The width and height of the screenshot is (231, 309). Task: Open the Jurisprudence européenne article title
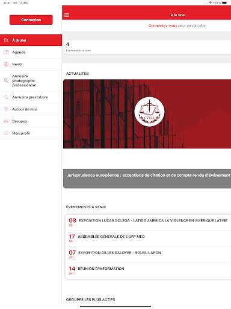(149, 175)
